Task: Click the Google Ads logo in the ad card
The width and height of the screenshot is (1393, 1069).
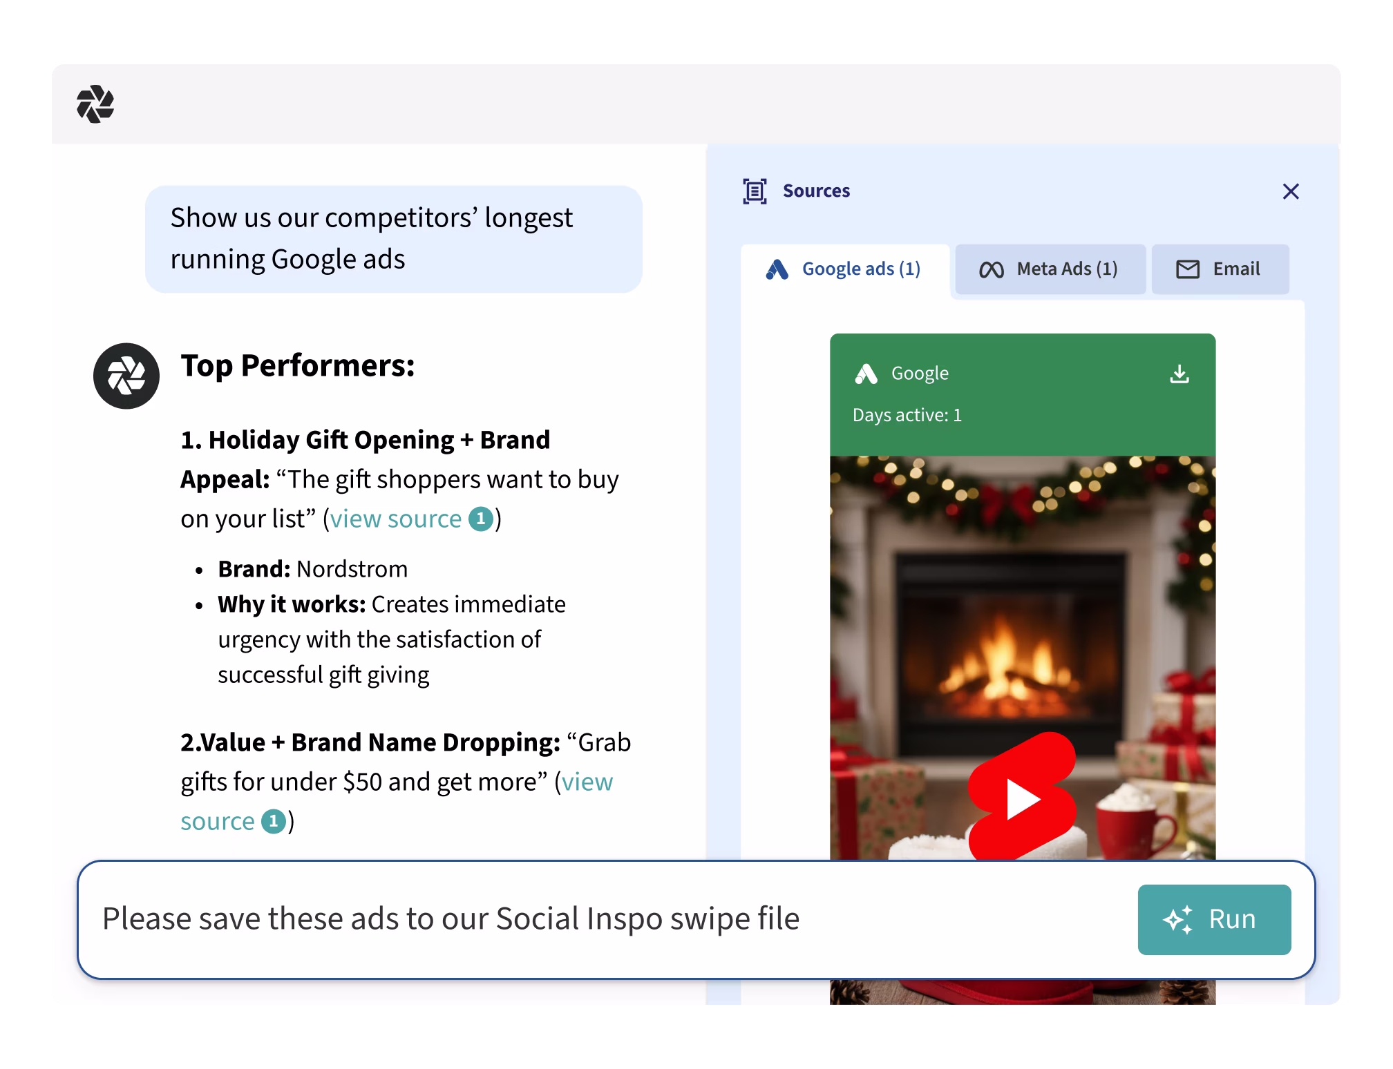Action: coord(866,374)
